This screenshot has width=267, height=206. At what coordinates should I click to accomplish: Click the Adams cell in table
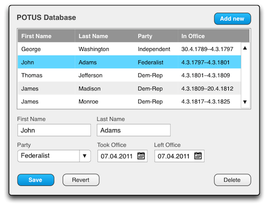coord(105,62)
